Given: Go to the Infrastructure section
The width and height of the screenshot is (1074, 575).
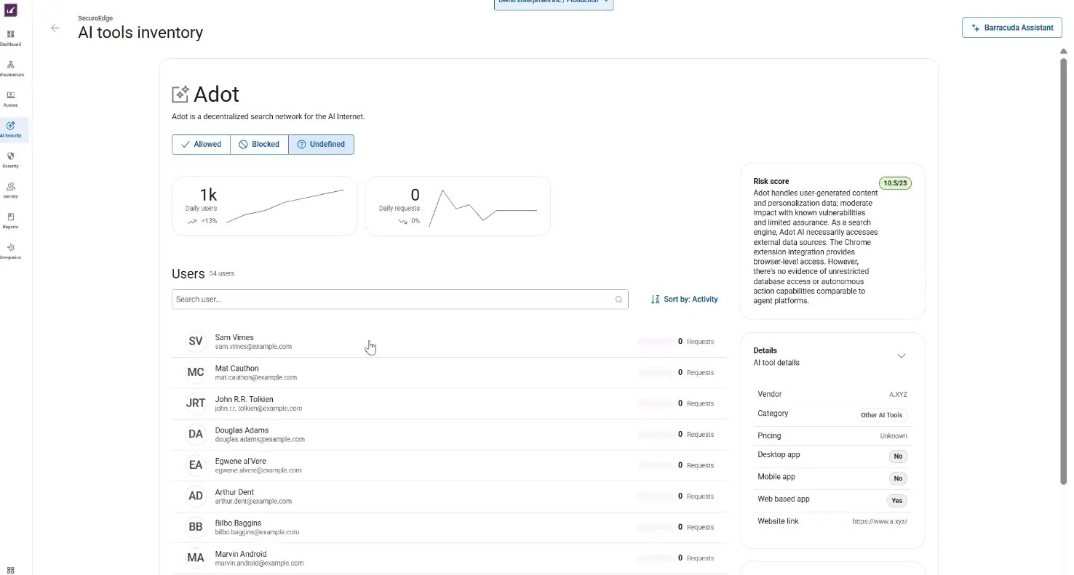Looking at the screenshot, I should [10, 68].
